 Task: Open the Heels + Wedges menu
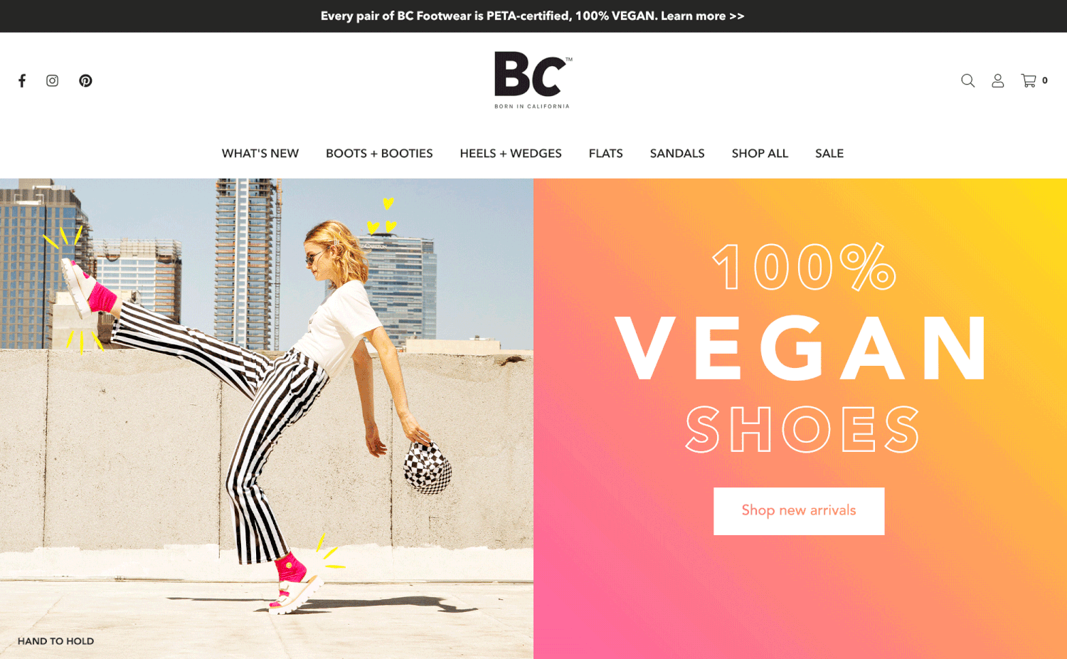(x=511, y=153)
